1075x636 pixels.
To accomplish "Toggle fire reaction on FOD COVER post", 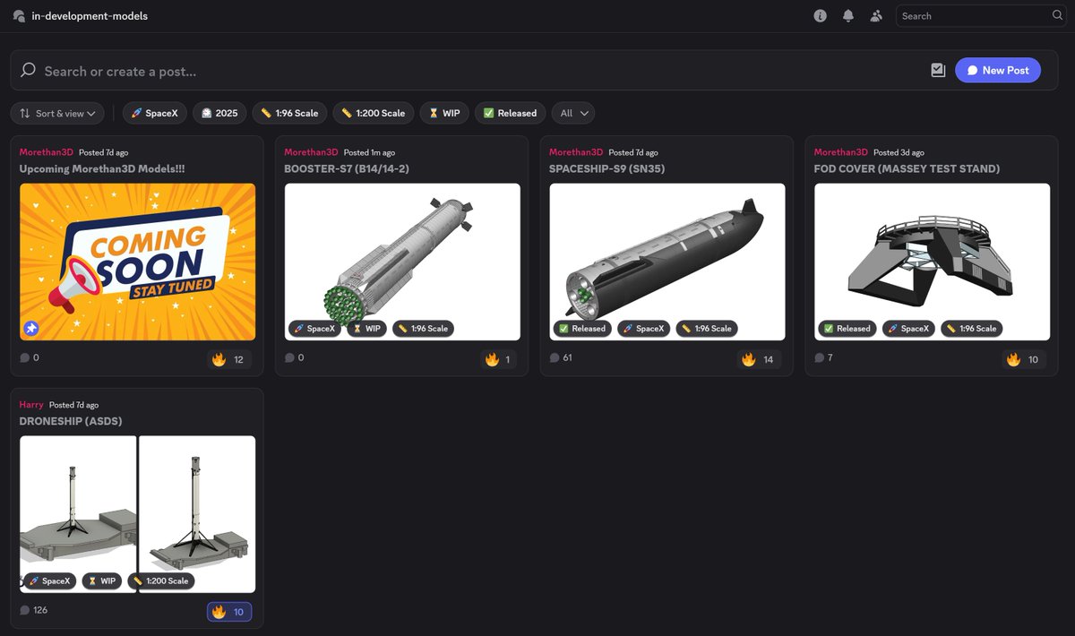I will click(x=1024, y=359).
